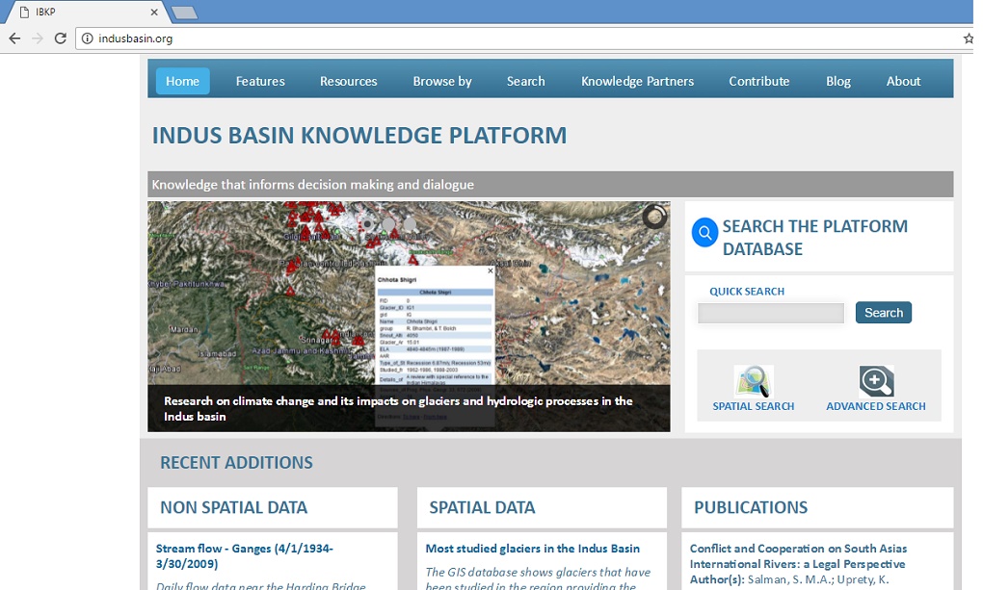
Task: Go to the Search nav item
Action: click(525, 81)
